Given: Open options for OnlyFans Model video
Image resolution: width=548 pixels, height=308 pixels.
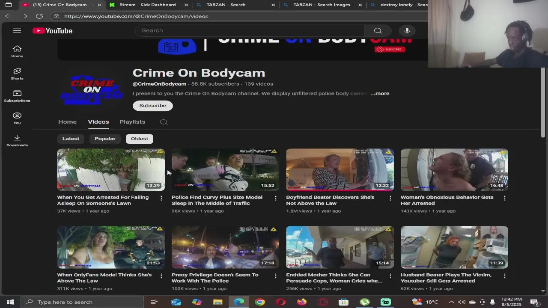Looking at the screenshot, I should tap(161, 276).
